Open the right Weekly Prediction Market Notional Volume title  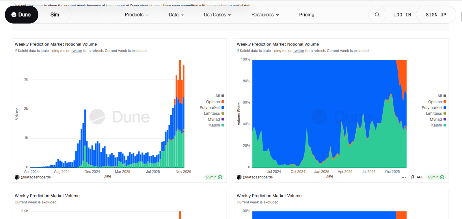[278, 44]
